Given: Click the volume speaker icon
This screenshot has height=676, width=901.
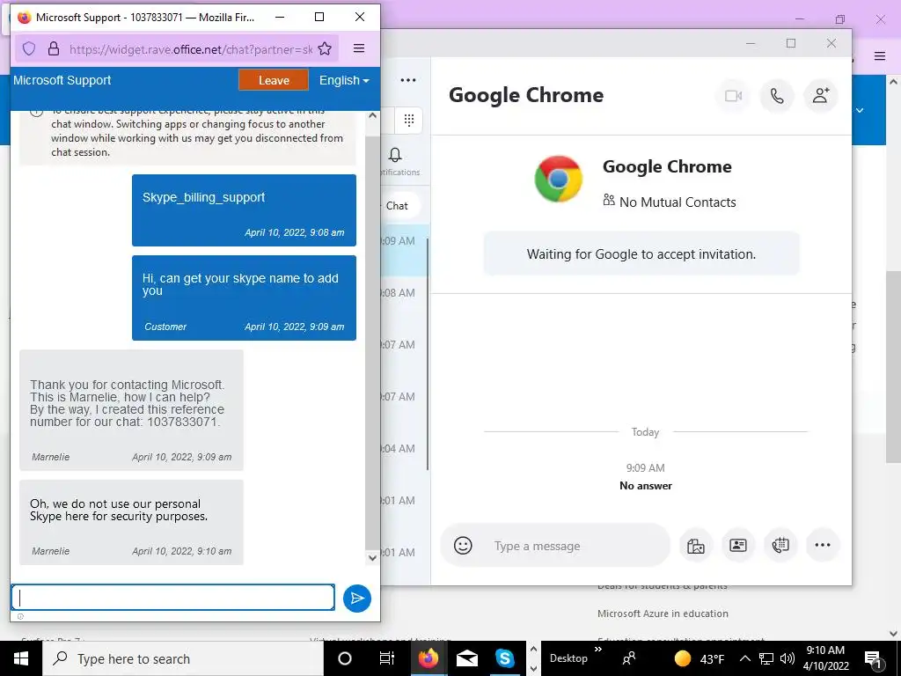Looking at the screenshot, I should pyautogui.click(x=787, y=658).
